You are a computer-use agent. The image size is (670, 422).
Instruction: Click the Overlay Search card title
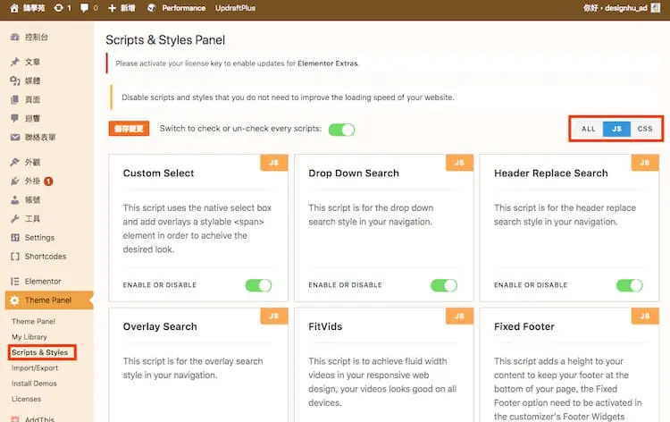[x=160, y=326]
